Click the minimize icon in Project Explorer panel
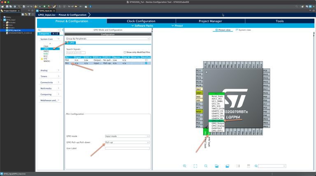 pos(30,10)
